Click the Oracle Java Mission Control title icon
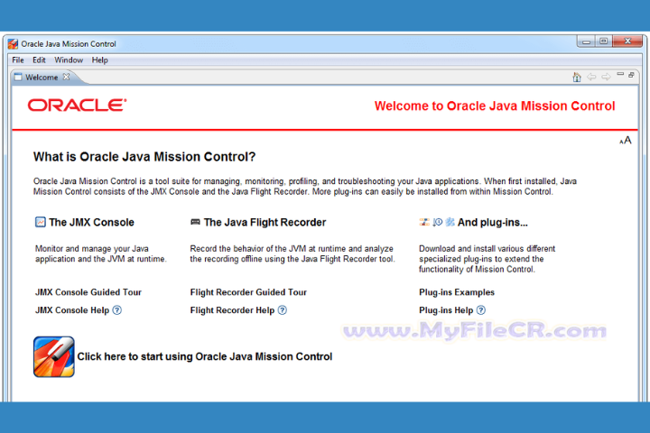The width and height of the screenshot is (650, 433). pos(13,44)
